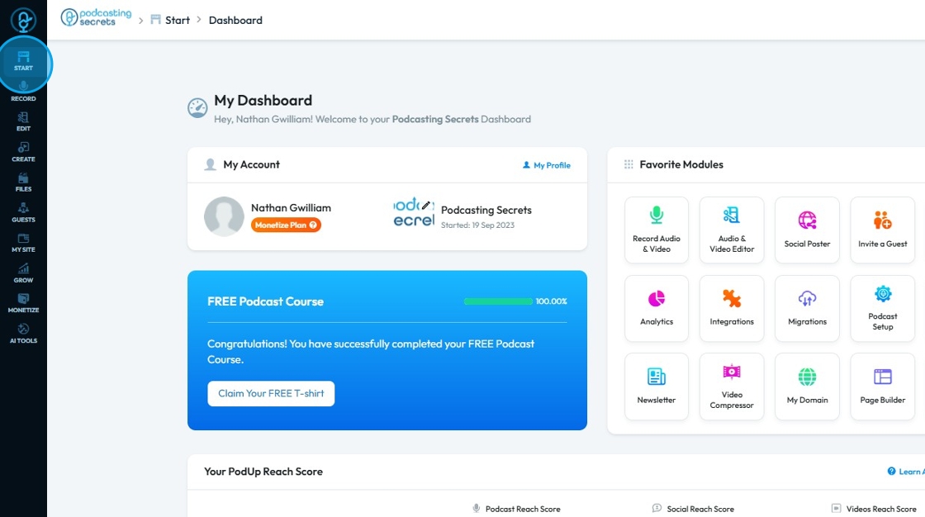The height and width of the screenshot is (517, 925).
Task: Click Nathan Gwilliam's profile avatar
Action: 224,216
